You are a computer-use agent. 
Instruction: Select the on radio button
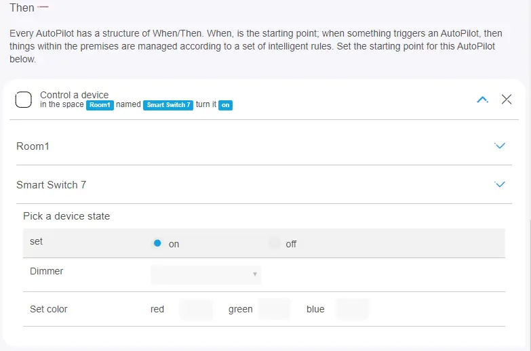(x=157, y=243)
